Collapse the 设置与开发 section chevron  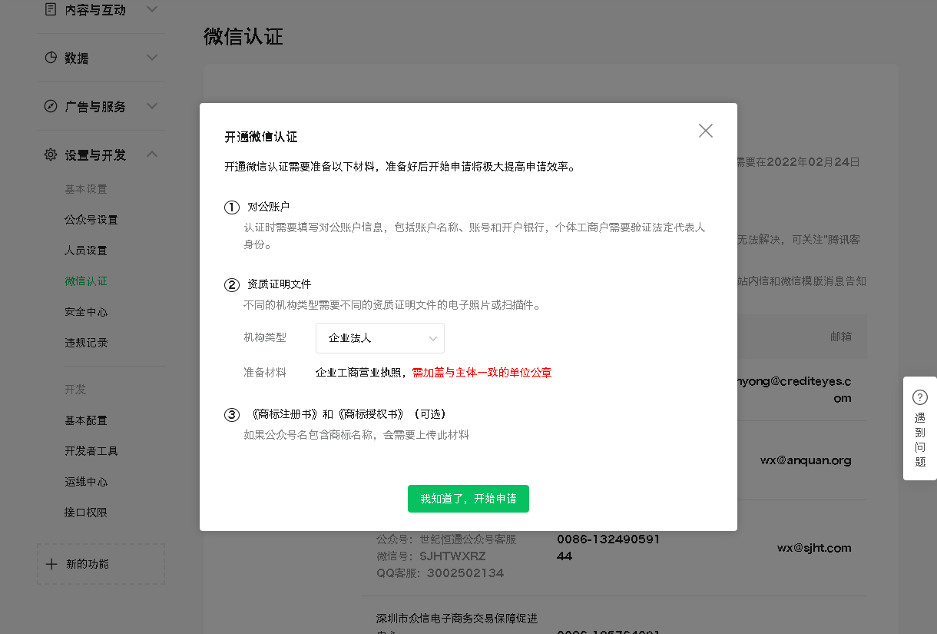pyautogui.click(x=152, y=154)
